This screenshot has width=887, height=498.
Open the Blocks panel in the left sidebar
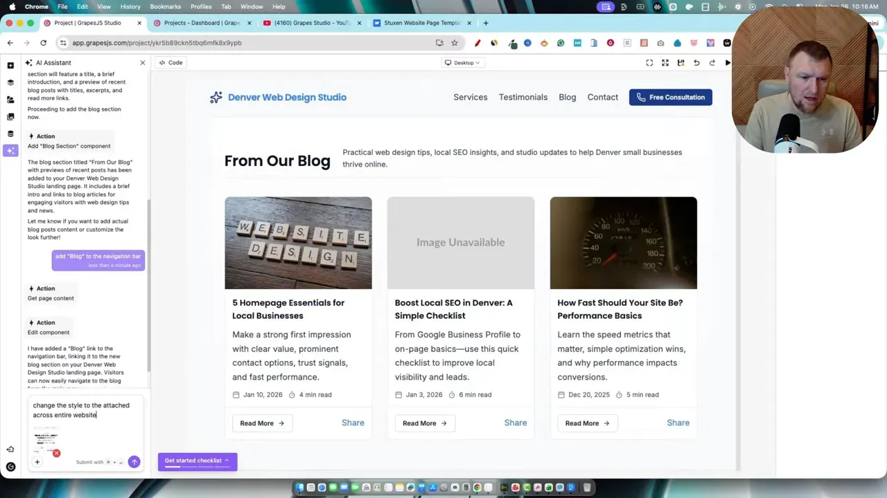tap(10, 66)
